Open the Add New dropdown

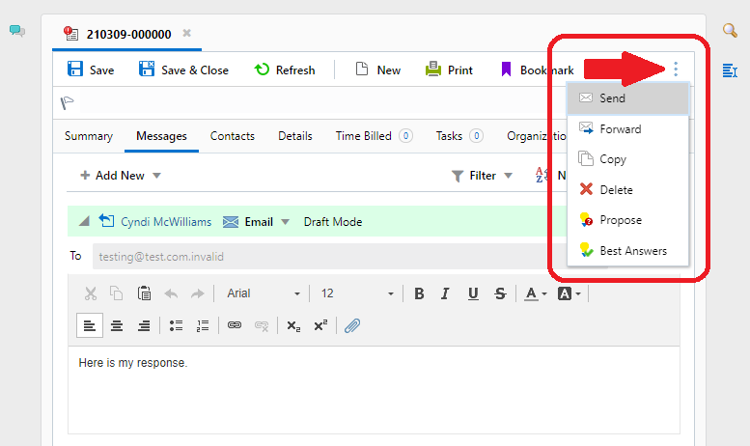tap(121, 176)
